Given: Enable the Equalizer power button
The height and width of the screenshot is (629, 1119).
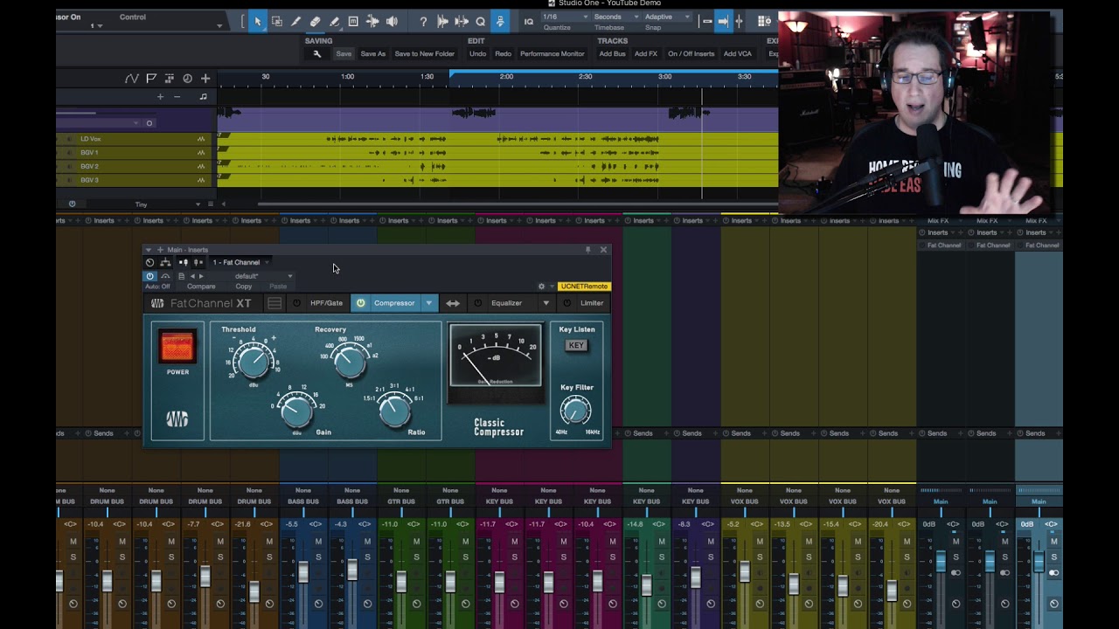Looking at the screenshot, I should pos(477,303).
